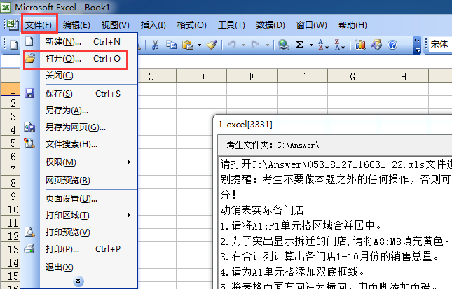Select column D header
Image resolution: width=452 pixels, height=289 pixels.
(x=200, y=76)
